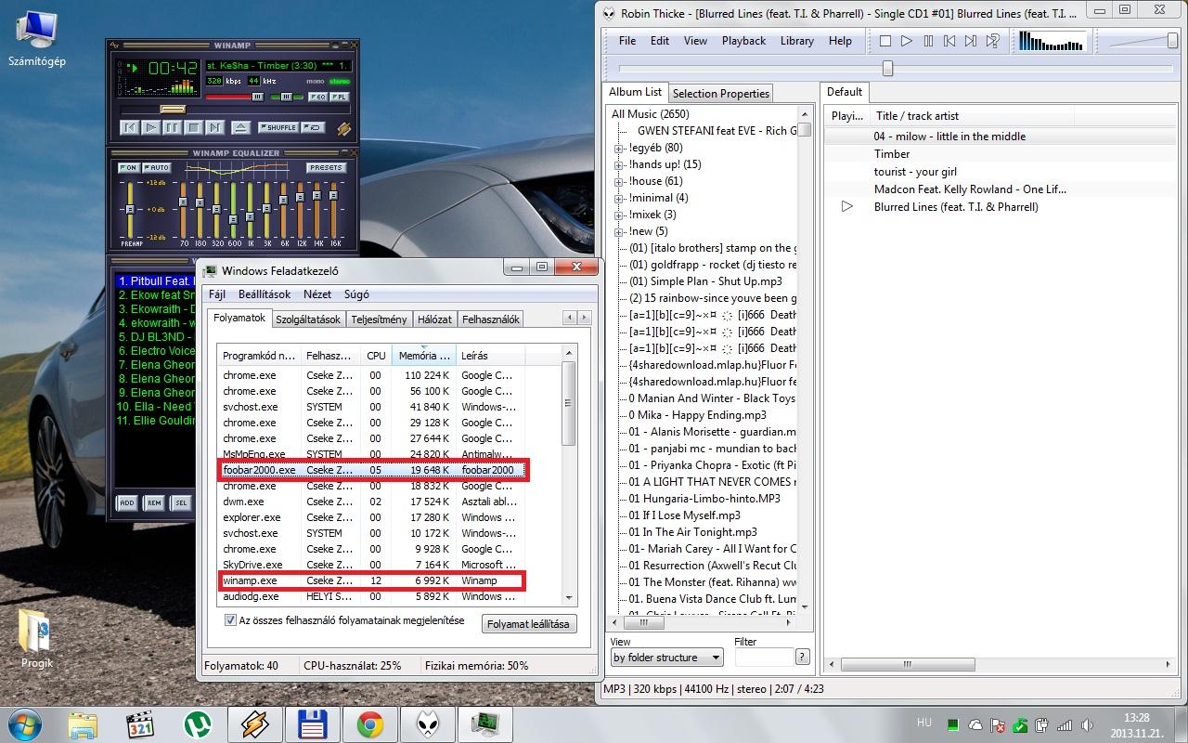Click foobar2000 alien taskbar icon
Screen dimensions: 1188x743
pos(428,724)
